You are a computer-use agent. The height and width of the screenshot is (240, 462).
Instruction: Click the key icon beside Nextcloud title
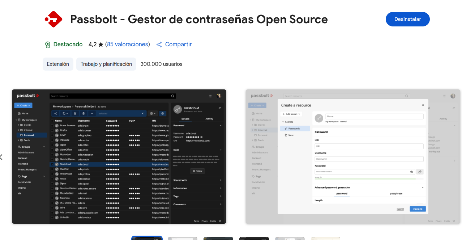(x=177, y=109)
